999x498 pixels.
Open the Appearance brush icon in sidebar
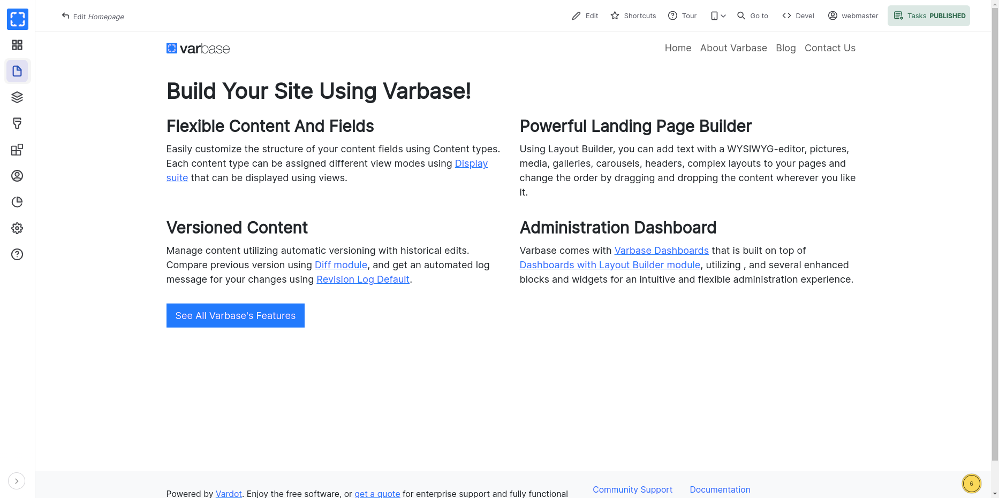click(x=17, y=123)
